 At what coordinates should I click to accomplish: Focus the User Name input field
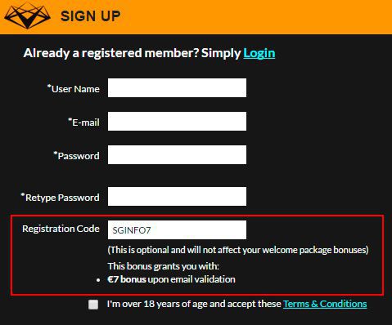(x=177, y=87)
